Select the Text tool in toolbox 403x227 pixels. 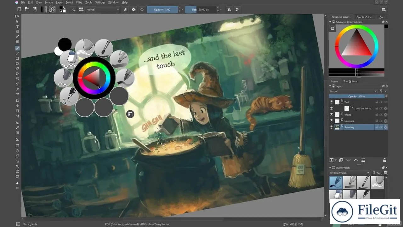click(x=17, y=26)
